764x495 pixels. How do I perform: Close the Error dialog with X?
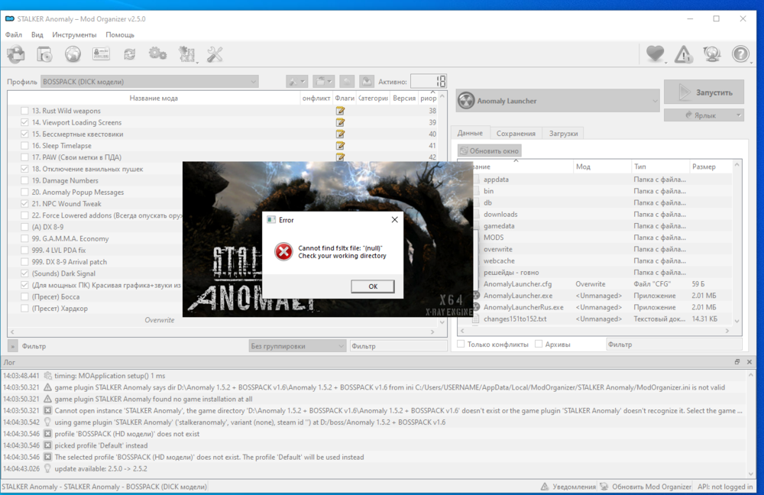click(x=395, y=220)
